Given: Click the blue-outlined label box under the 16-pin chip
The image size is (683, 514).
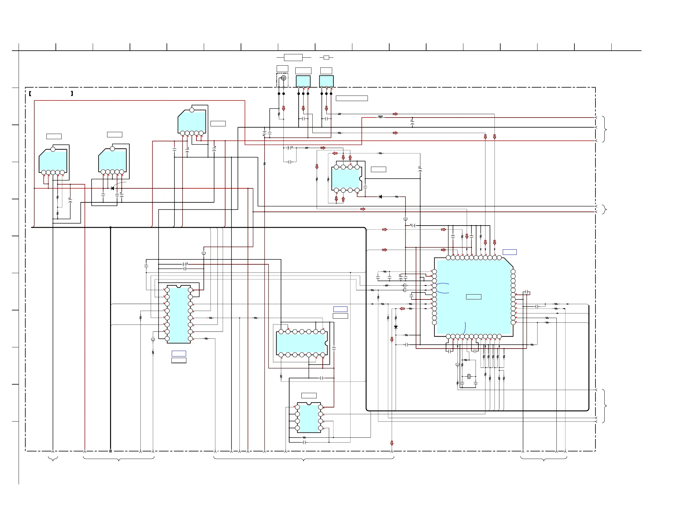Looking at the screenshot, I should 179,353.
